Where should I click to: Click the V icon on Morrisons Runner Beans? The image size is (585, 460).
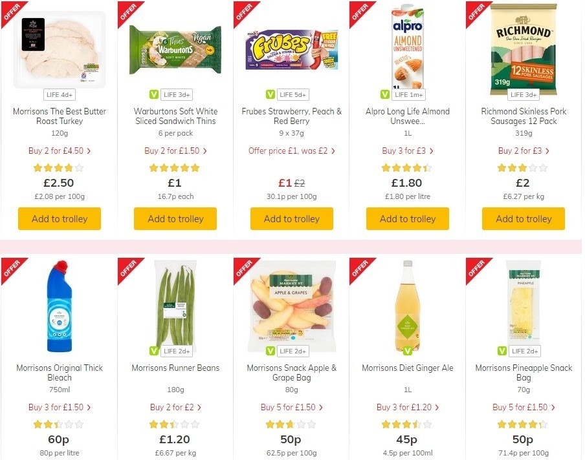pyautogui.click(x=154, y=351)
